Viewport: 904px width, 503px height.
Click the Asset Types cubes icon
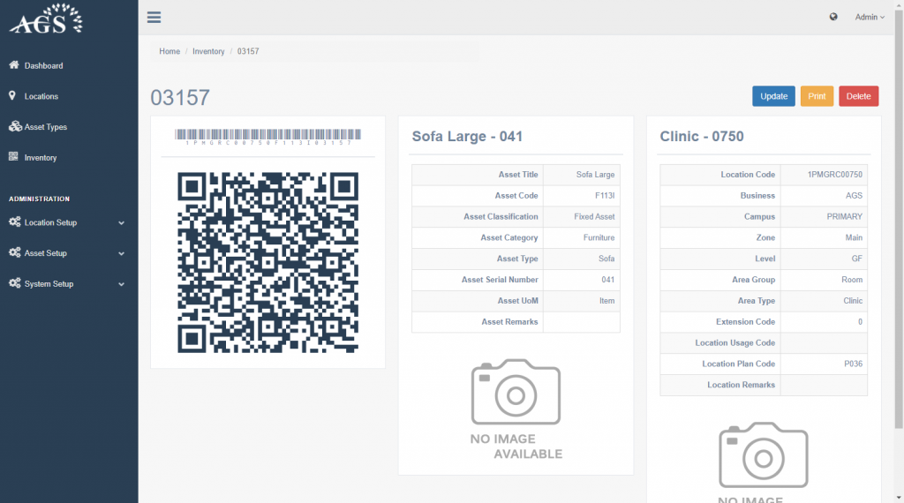(15, 127)
